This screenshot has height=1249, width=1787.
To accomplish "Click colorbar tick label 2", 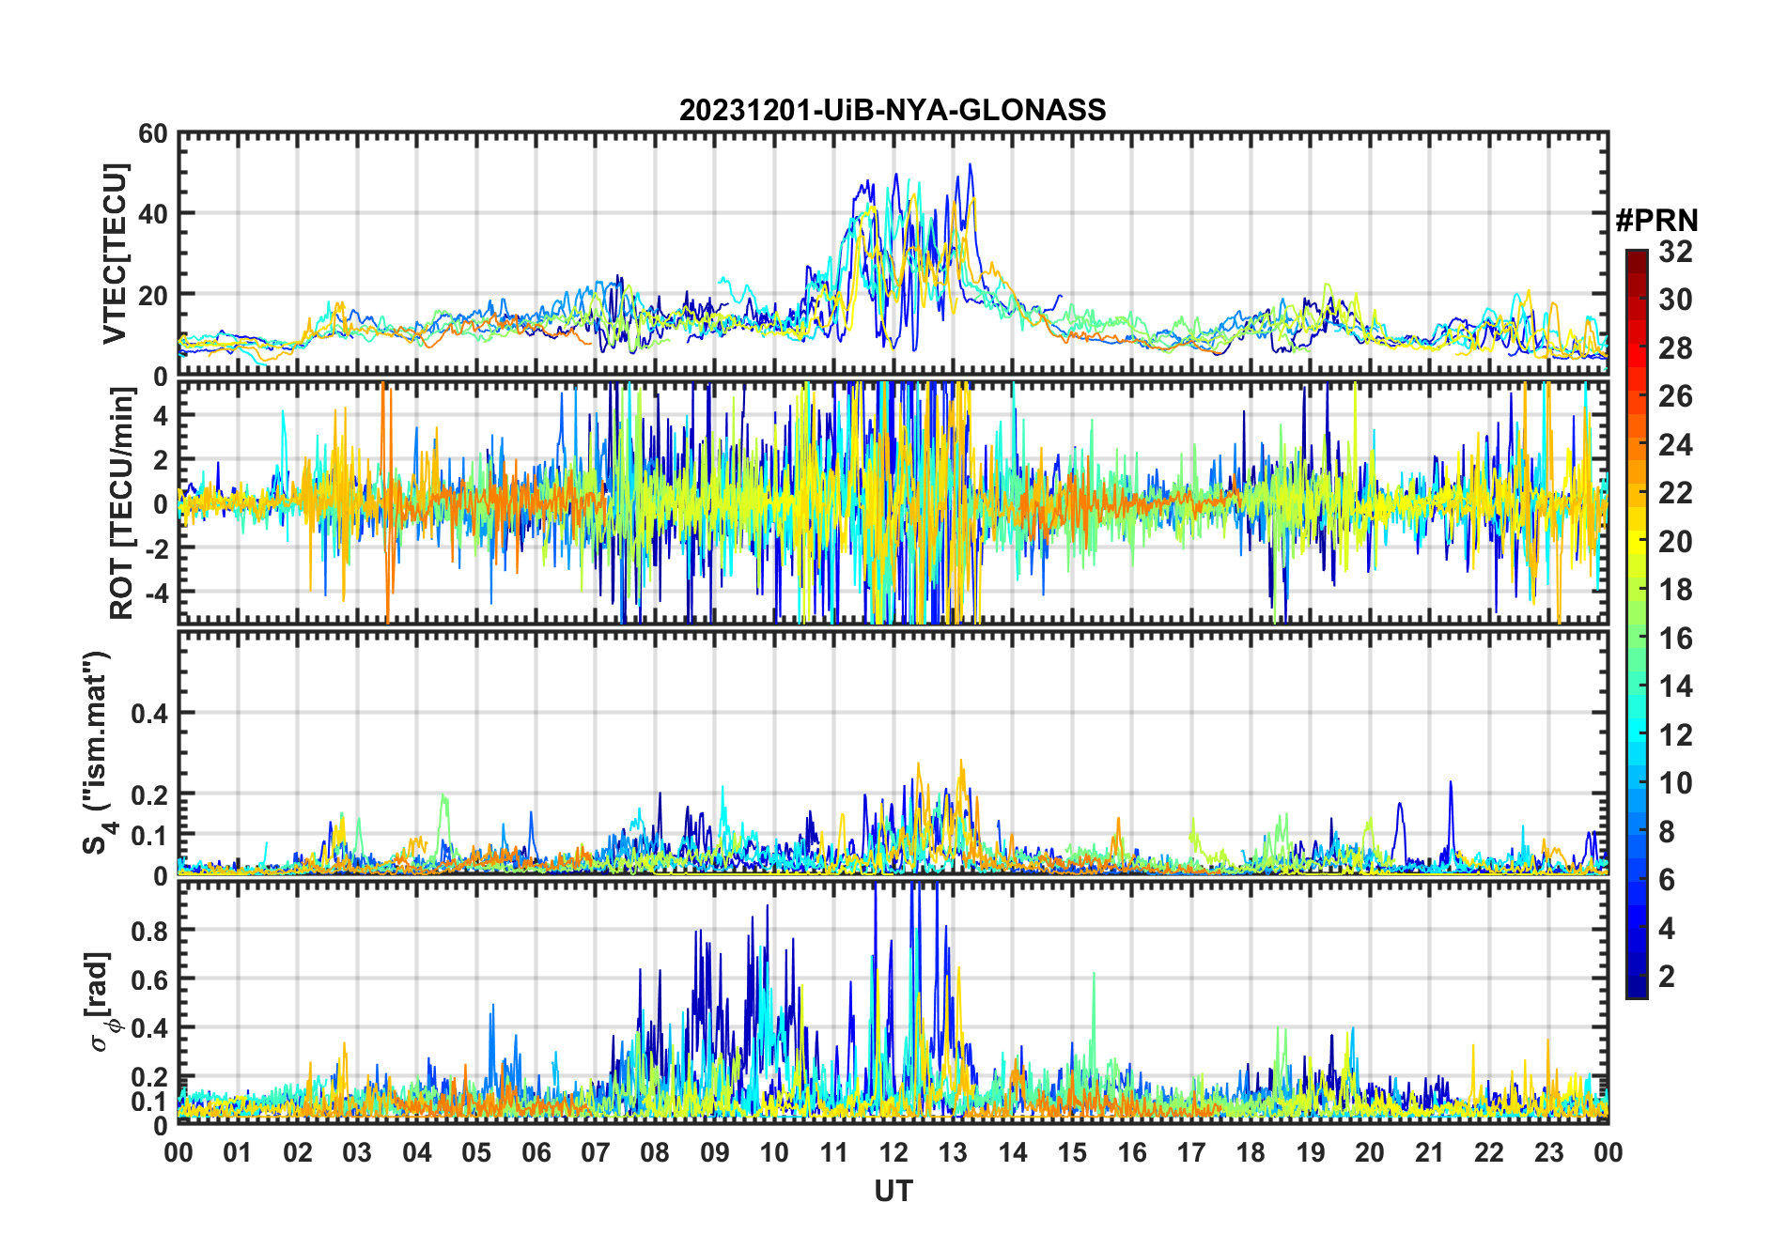I will [1667, 977].
